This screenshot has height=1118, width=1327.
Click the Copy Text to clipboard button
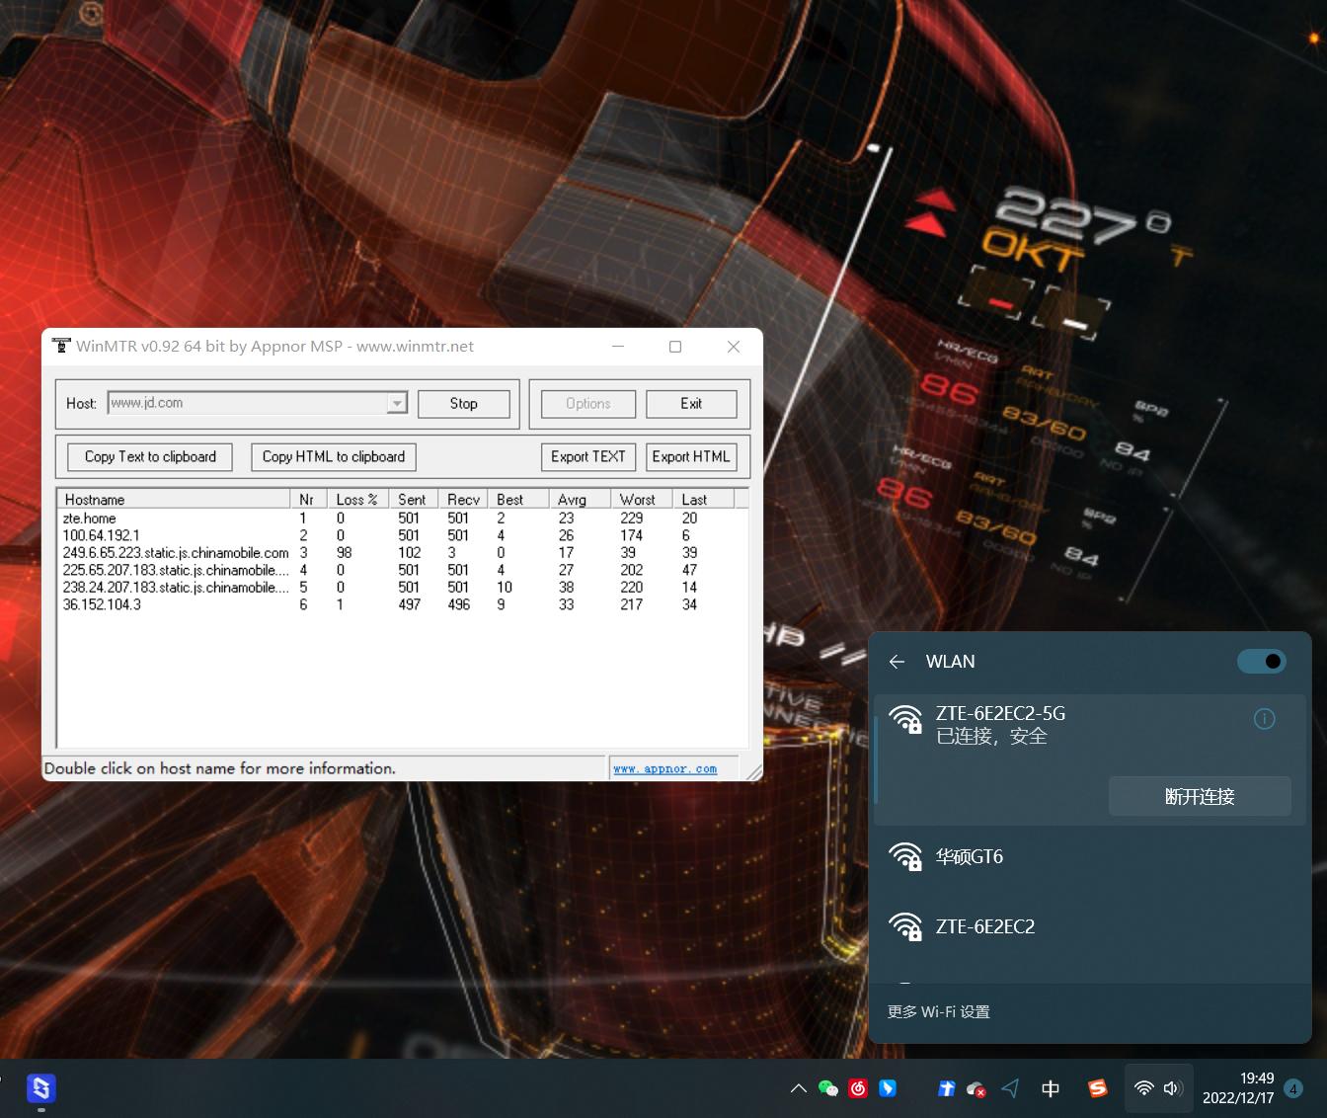[x=150, y=456]
